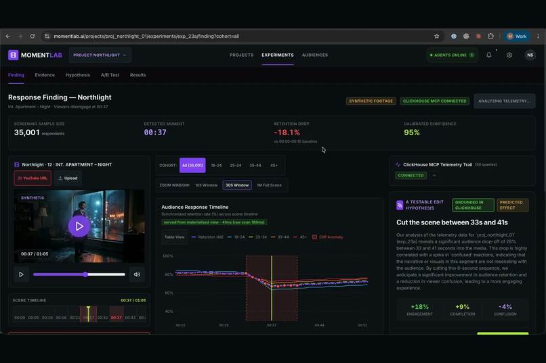Click the Upload button
Viewport: 546px width, 363px height.
pos(68,178)
